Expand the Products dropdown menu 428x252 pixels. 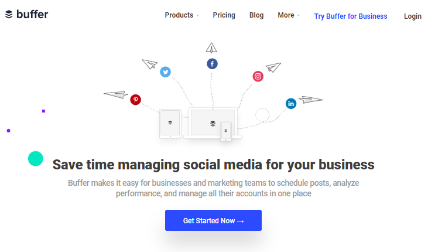tap(182, 15)
